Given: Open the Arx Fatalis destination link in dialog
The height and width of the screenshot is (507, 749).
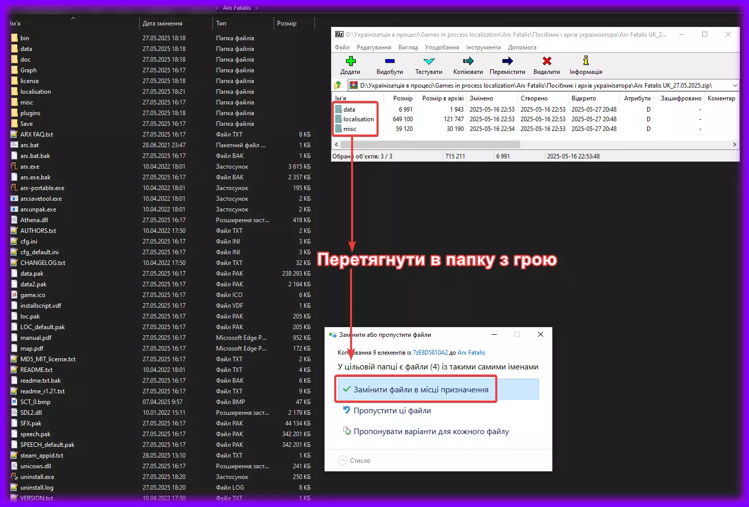Looking at the screenshot, I should pos(471,353).
